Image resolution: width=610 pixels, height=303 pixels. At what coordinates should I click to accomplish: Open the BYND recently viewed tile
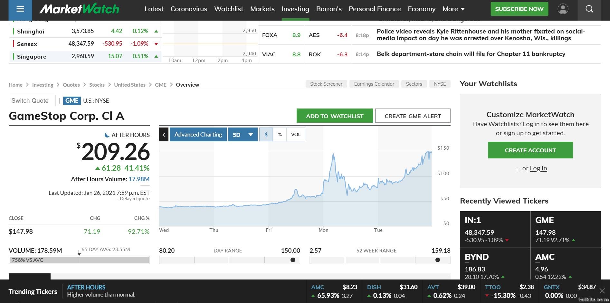[x=495, y=264]
